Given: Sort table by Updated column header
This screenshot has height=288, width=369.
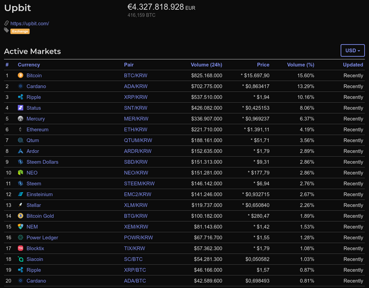Looking at the screenshot, I should coord(353,65).
